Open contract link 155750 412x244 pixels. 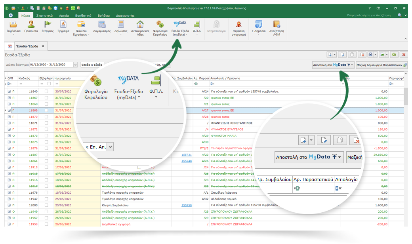[186, 205]
